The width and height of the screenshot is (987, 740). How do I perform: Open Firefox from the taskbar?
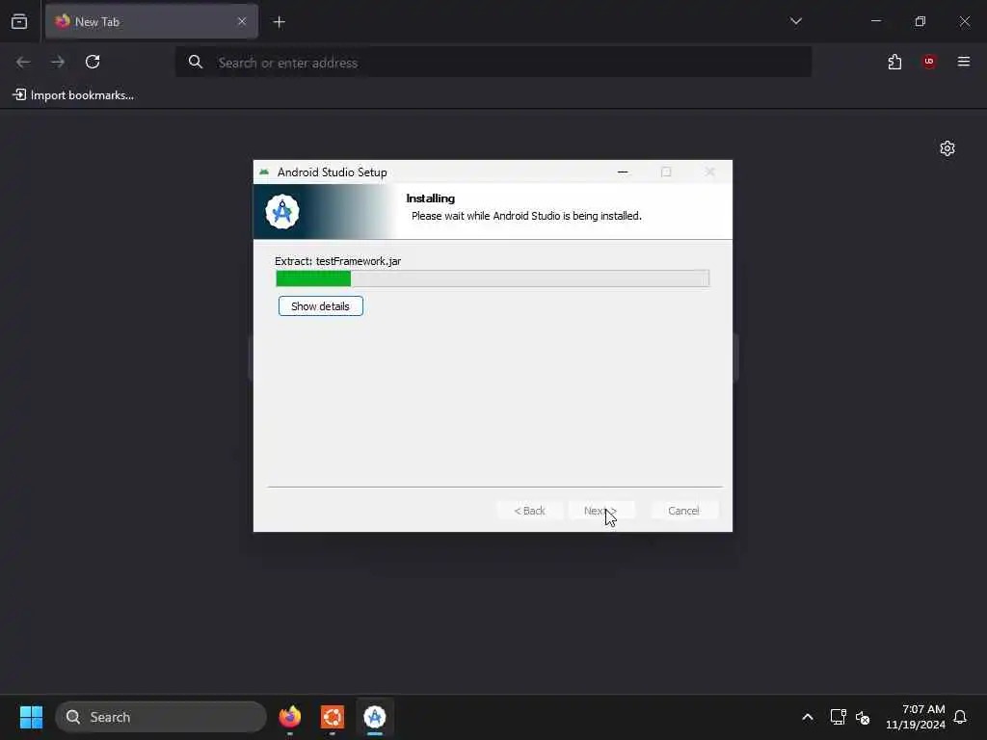point(290,717)
